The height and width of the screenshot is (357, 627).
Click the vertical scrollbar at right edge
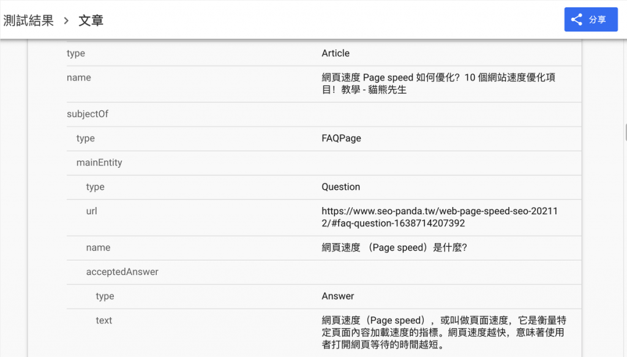coord(625,132)
